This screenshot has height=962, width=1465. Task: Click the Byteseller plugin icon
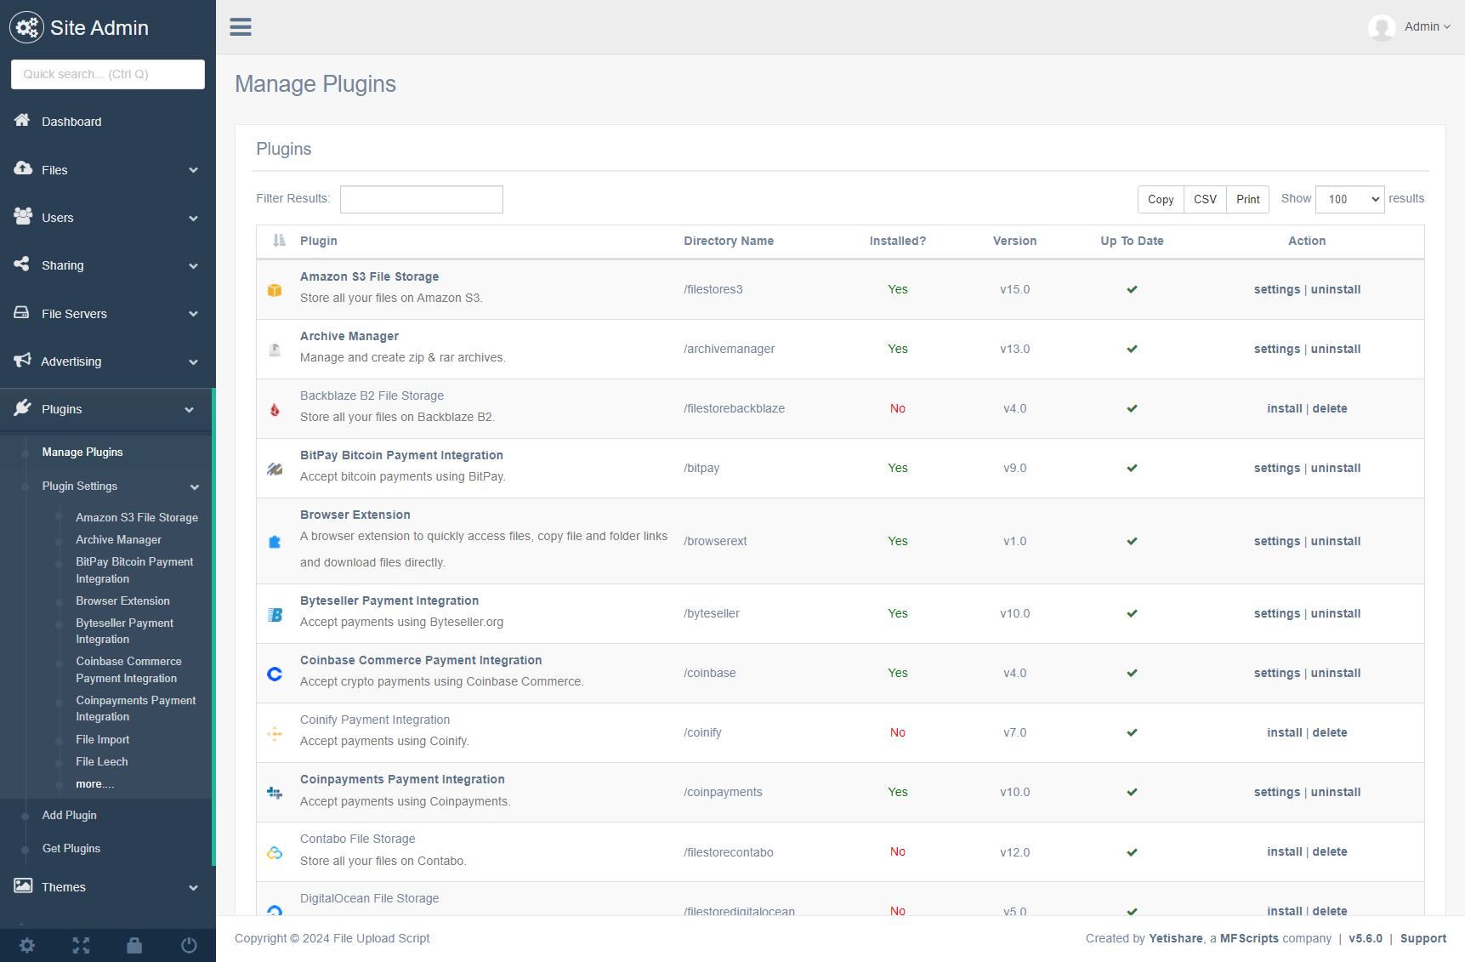coord(275,614)
